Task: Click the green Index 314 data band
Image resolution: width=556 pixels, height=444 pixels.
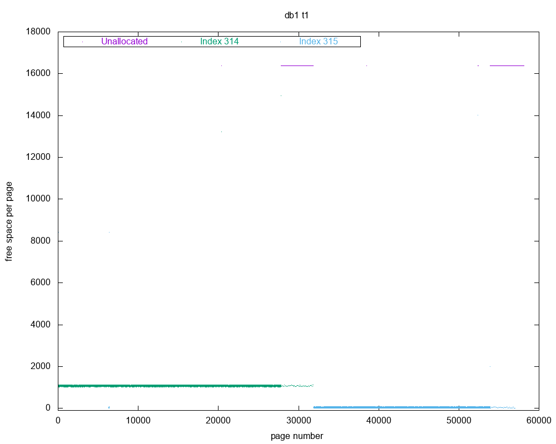Action: [167, 386]
